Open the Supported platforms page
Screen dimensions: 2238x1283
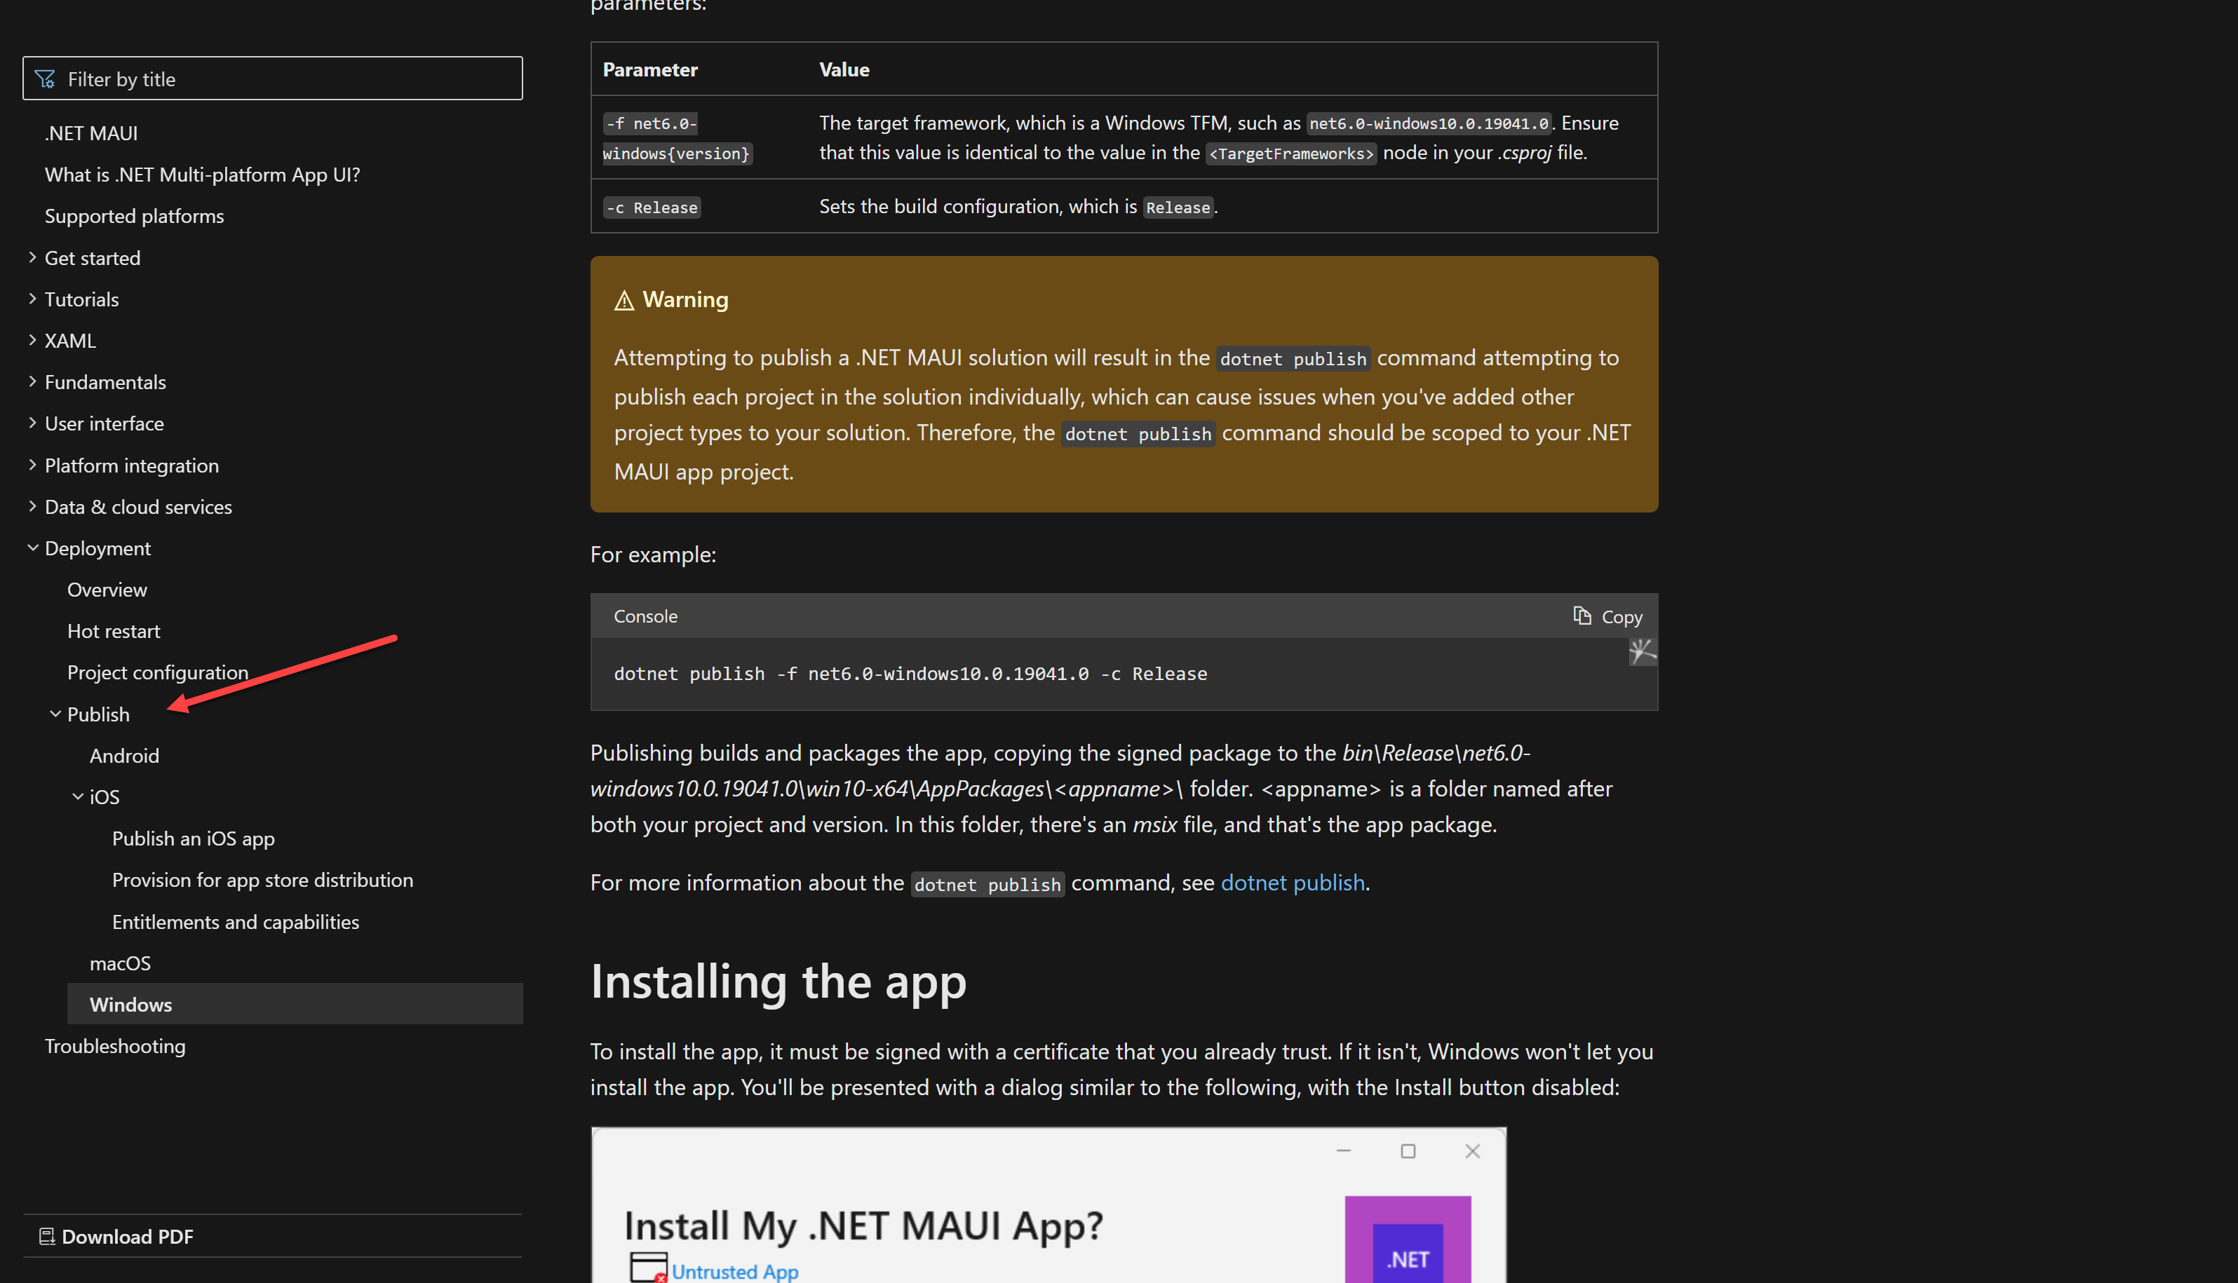pyautogui.click(x=134, y=216)
